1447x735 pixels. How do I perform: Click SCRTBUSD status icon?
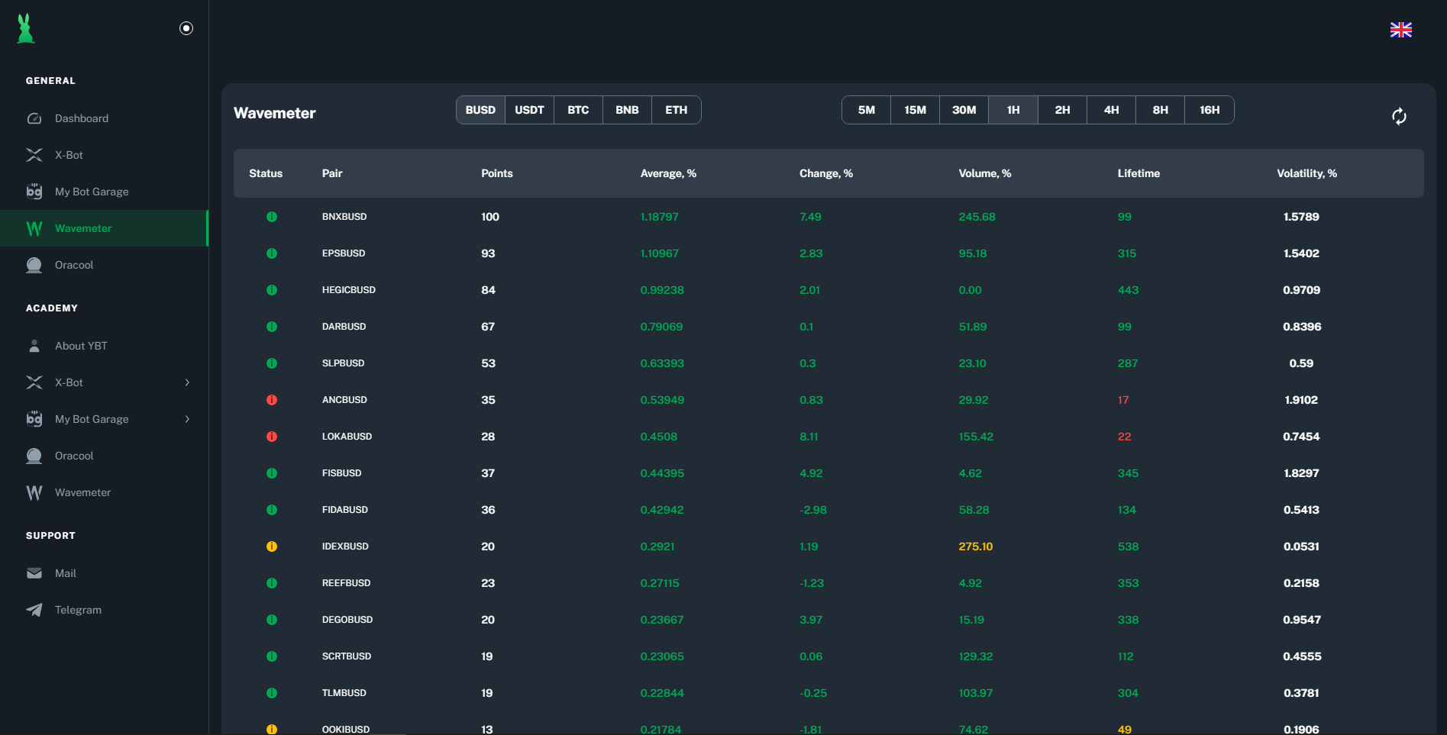tap(272, 656)
